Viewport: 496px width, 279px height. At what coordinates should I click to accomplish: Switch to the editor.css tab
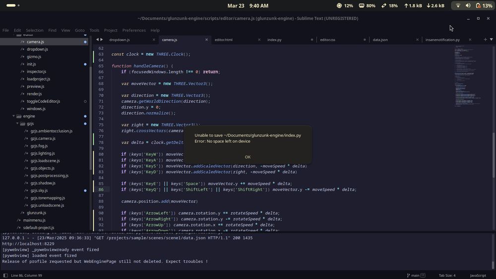coord(327,40)
